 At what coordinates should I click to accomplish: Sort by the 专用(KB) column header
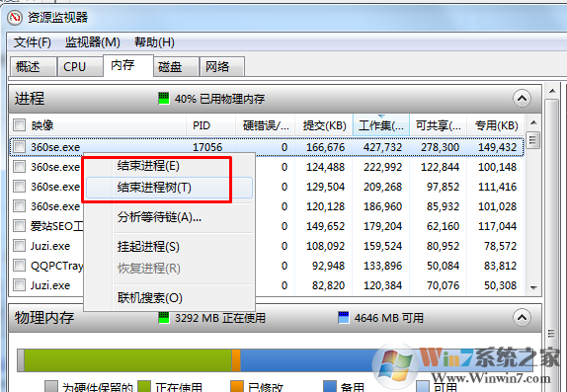[496, 125]
